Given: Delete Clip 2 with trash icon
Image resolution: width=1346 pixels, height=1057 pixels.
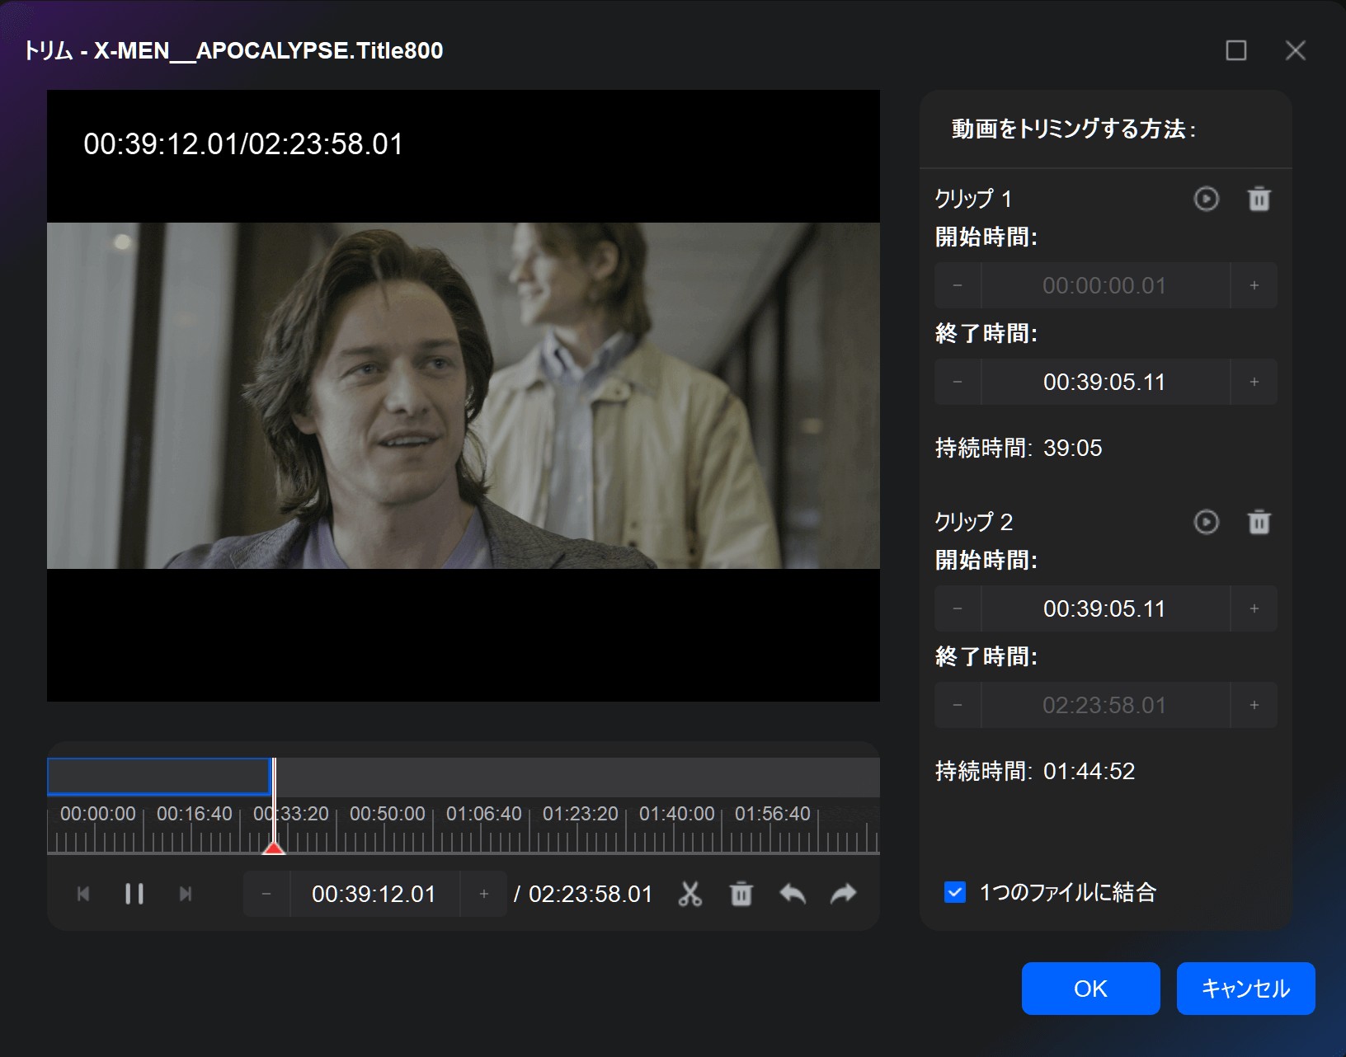Looking at the screenshot, I should (x=1259, y=522).
